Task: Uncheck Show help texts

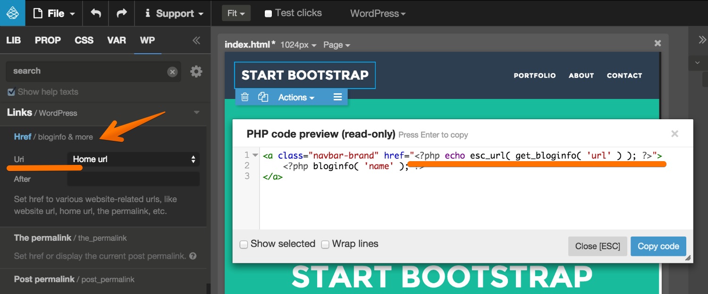Action: [11, 92]
